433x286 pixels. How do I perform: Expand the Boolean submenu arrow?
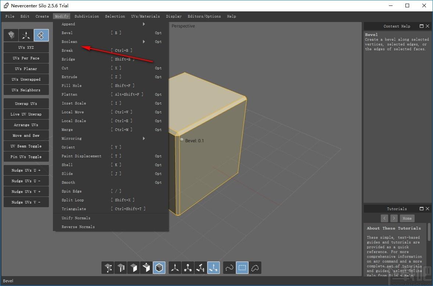click(x=144, y=41)
